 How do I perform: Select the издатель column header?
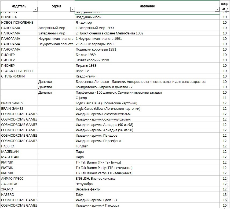pos(19,6)
